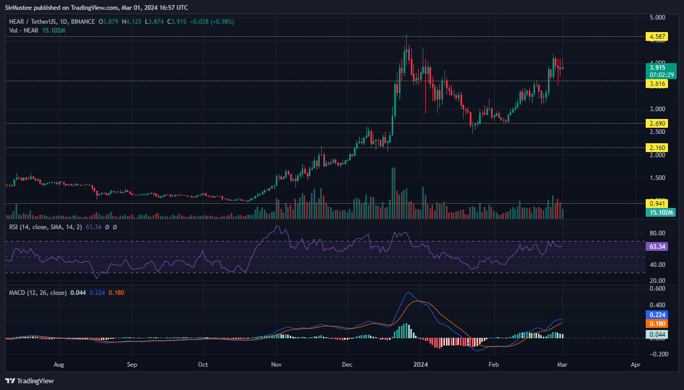Click the TradingView logo at bottom left
The height and width of the screenshot is (390, 684).
tap(28, 381)
